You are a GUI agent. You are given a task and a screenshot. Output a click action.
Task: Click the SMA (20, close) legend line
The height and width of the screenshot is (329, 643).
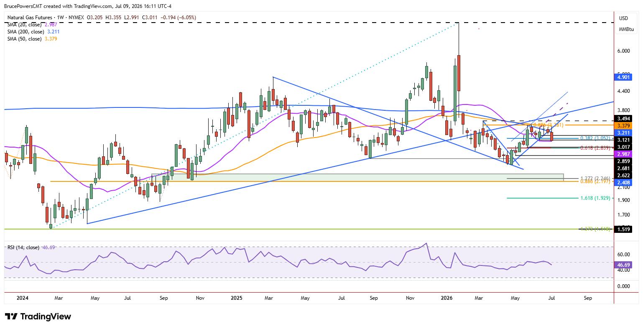pyautogui.click(x=32, y=25)
